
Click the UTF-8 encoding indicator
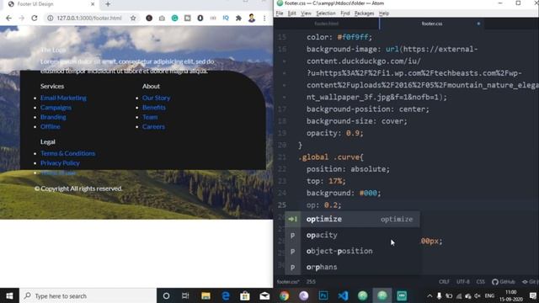pos(462,282)
